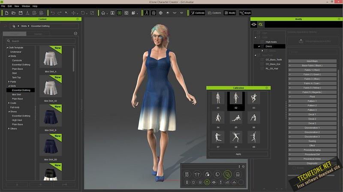Toggle the Cloth checkbox in the Modify tree
343x192 pixels.
[259, 37]
